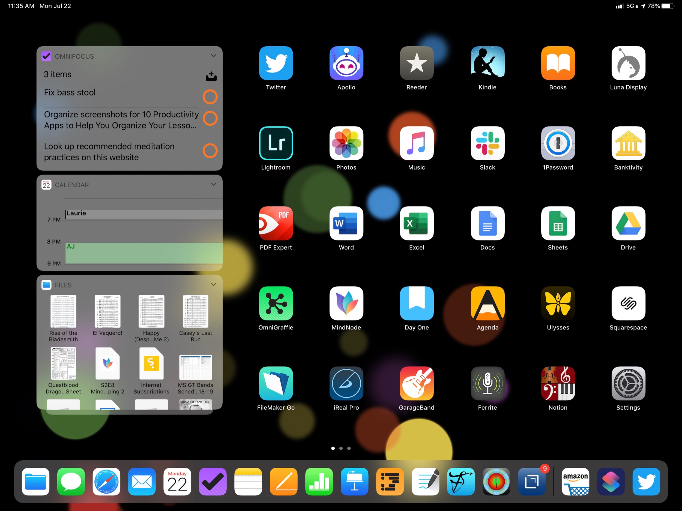
Task: Open Google Drive app
Action: tap(628, 223)
